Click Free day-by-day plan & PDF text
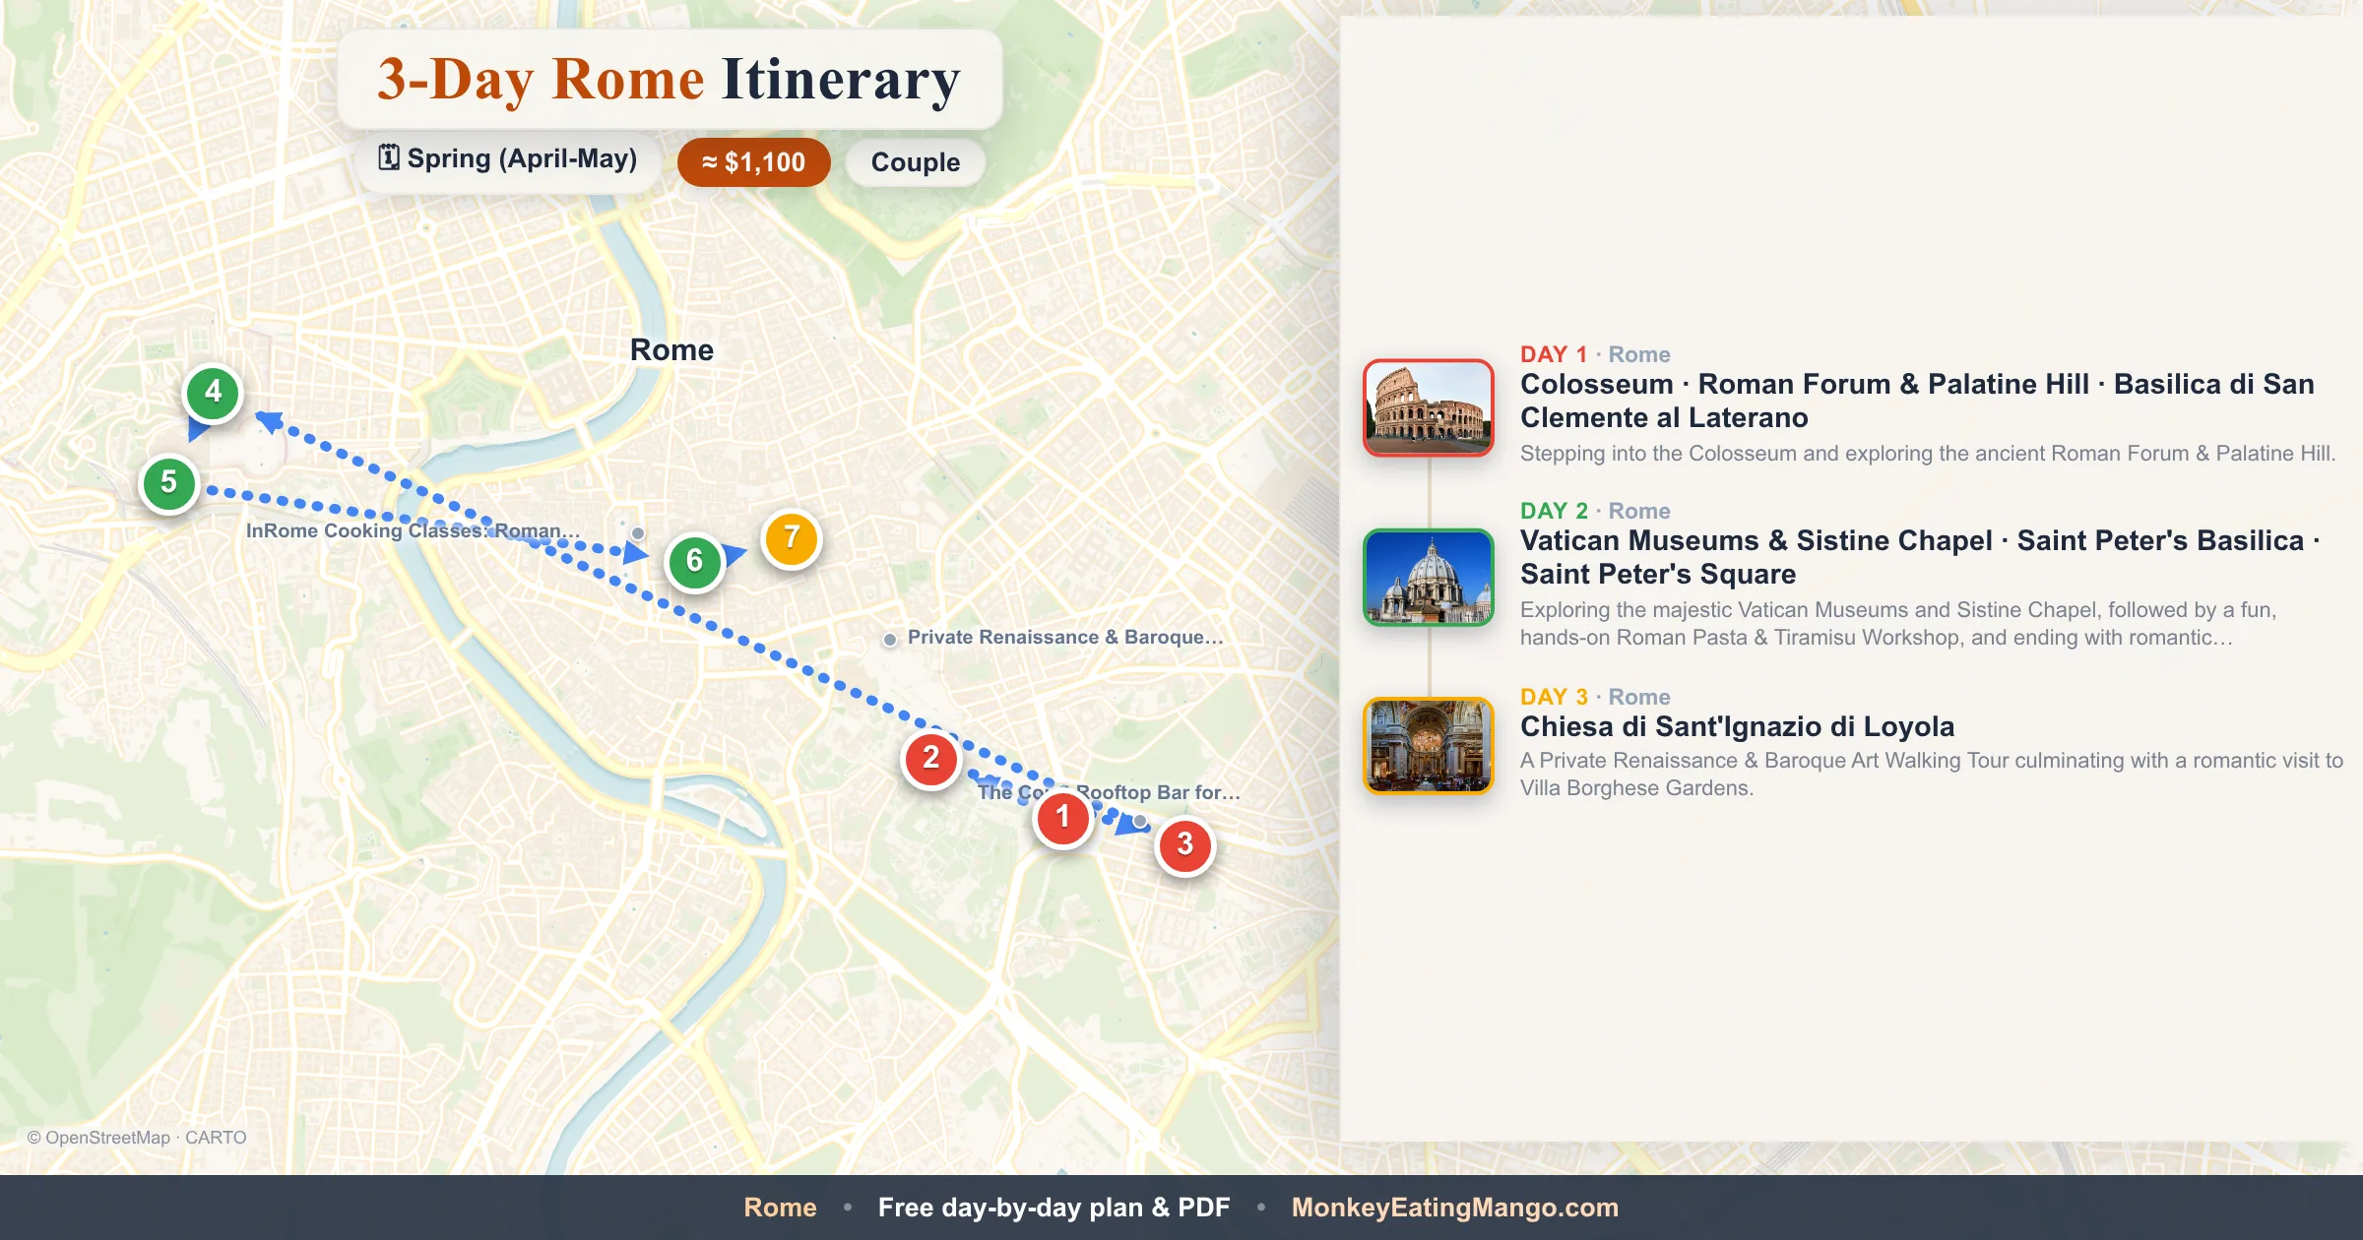The height and width of the screenshot is (1240, 2363). [x=1054, y=1208]
